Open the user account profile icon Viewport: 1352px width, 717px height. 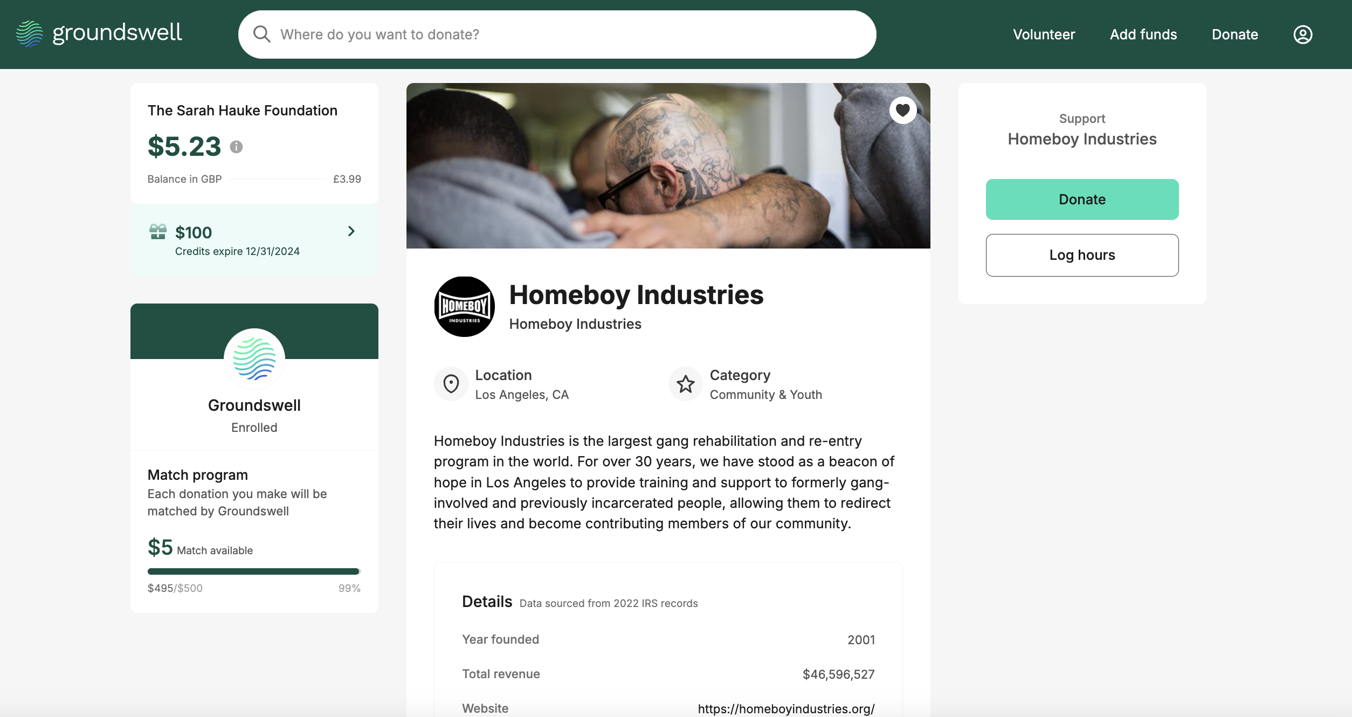coord(1303,35)
